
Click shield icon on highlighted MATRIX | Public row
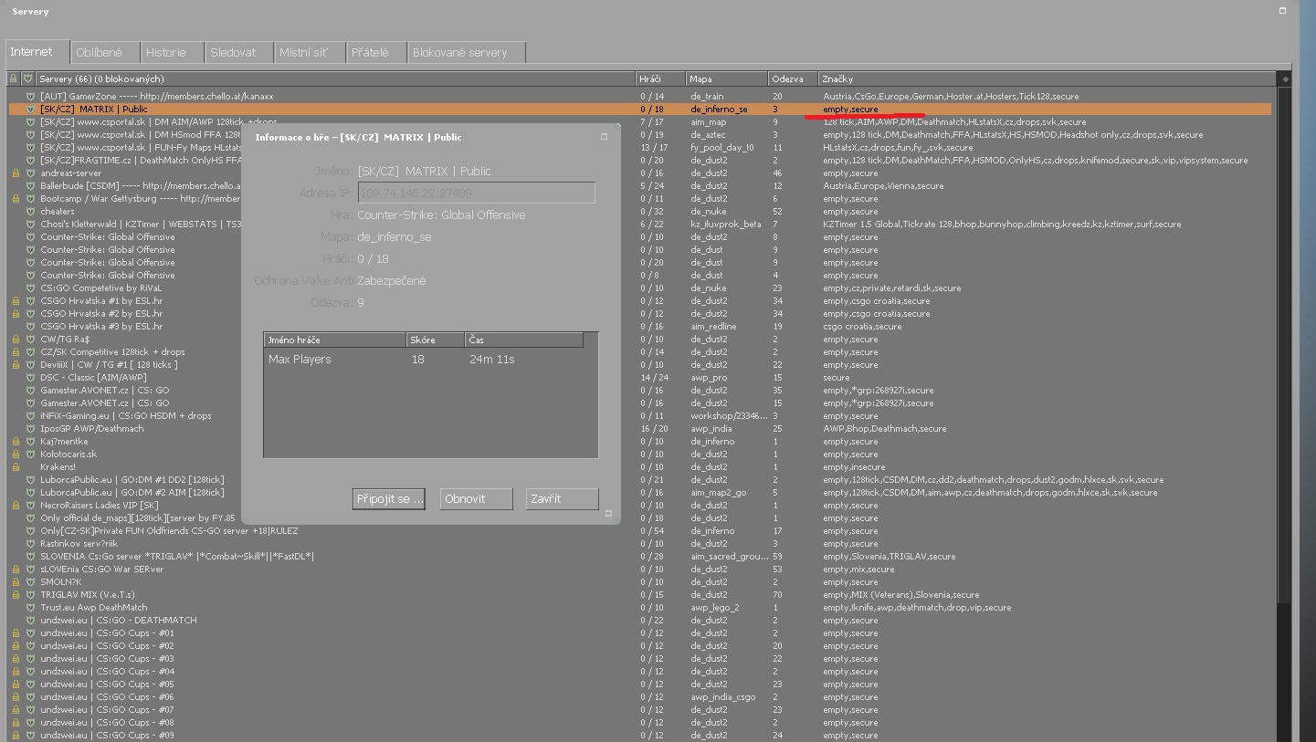click(29, 109)
